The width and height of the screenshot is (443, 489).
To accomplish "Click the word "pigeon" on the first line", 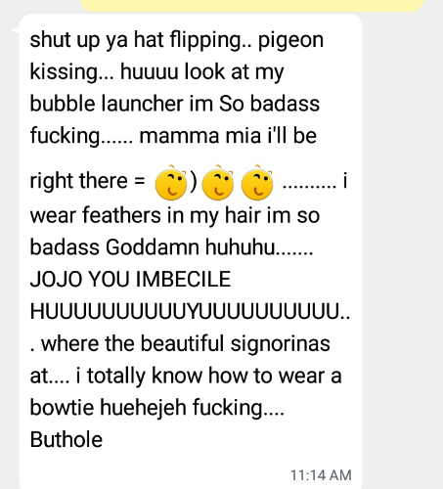I will point(291,41).
